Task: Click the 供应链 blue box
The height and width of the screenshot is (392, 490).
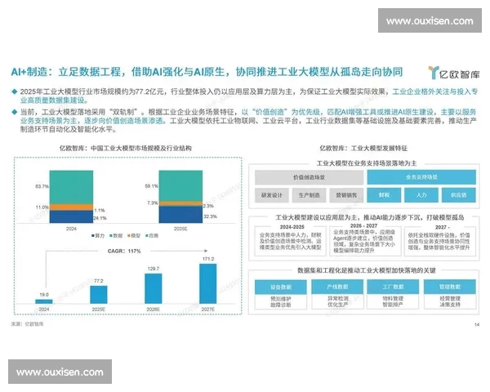Action: (459, 195)
